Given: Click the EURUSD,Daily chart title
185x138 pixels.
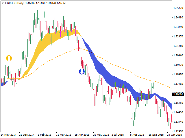Looking at the screenshot, I should point(14,3).
